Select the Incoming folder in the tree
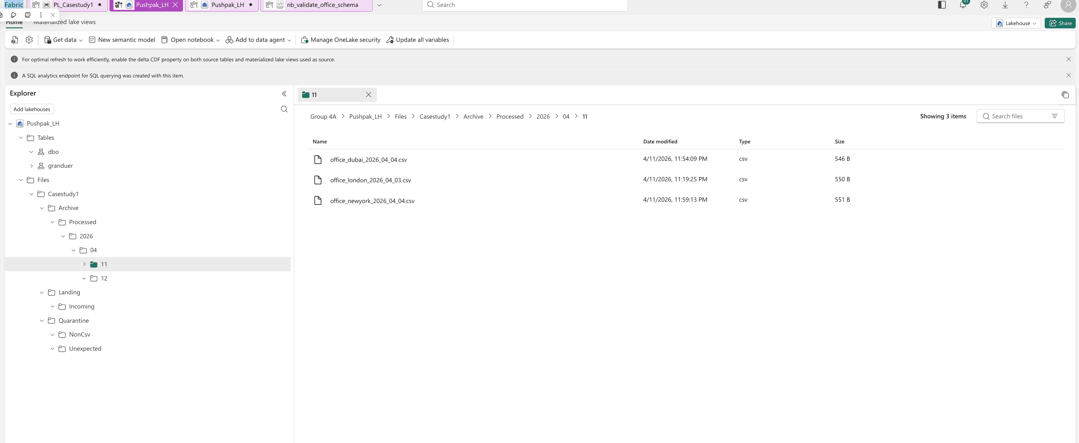Screen dimensions: 1079x443 pos(82,307)
